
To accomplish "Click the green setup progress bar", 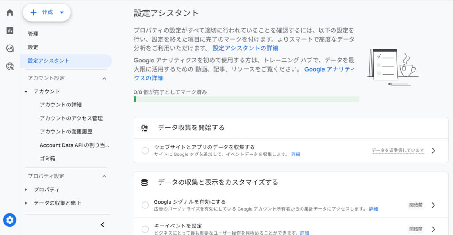I will (246, 99).
